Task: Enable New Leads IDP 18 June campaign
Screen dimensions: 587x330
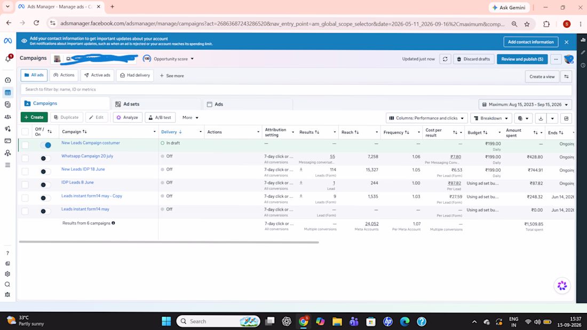Action: coord(46,171)
